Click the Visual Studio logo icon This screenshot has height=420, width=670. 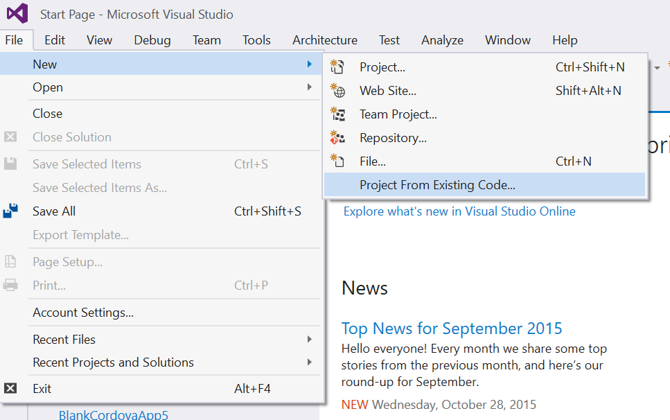tap(17, 14)
